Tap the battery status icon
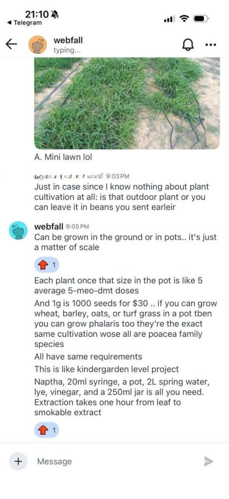The width and height of the screenshot is (229, 499). (x=201, y=19)
